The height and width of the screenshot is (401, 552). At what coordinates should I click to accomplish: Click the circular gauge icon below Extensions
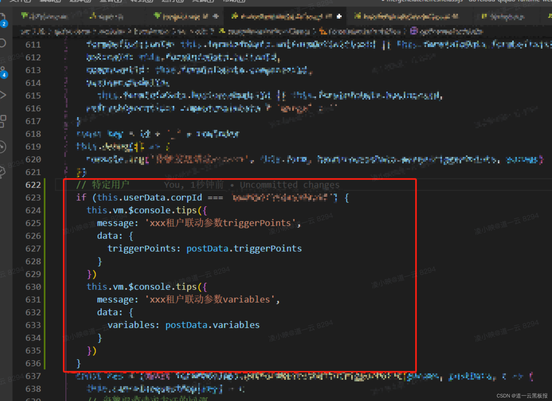[3, 147]
